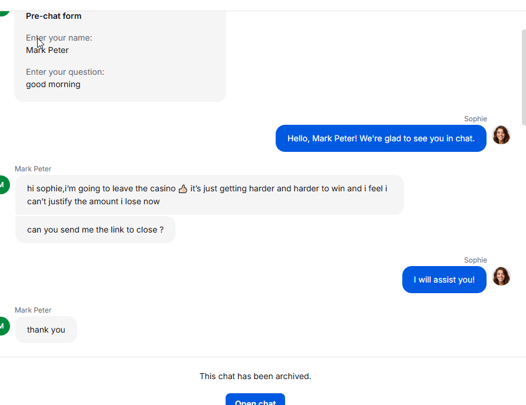Image resolution: width=526 pixels, height=405 pixels.
Task: Click Mark Peter's green avatar beside "hi sophie" message
Action: pos(4,184)
